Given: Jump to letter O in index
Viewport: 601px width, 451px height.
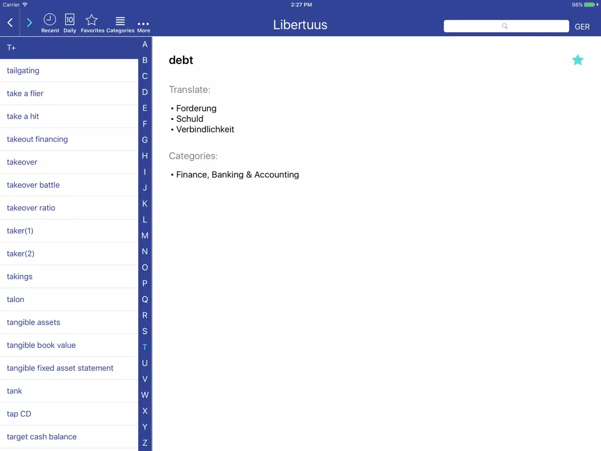Looking at the screenshot, I should pos(145,267).
